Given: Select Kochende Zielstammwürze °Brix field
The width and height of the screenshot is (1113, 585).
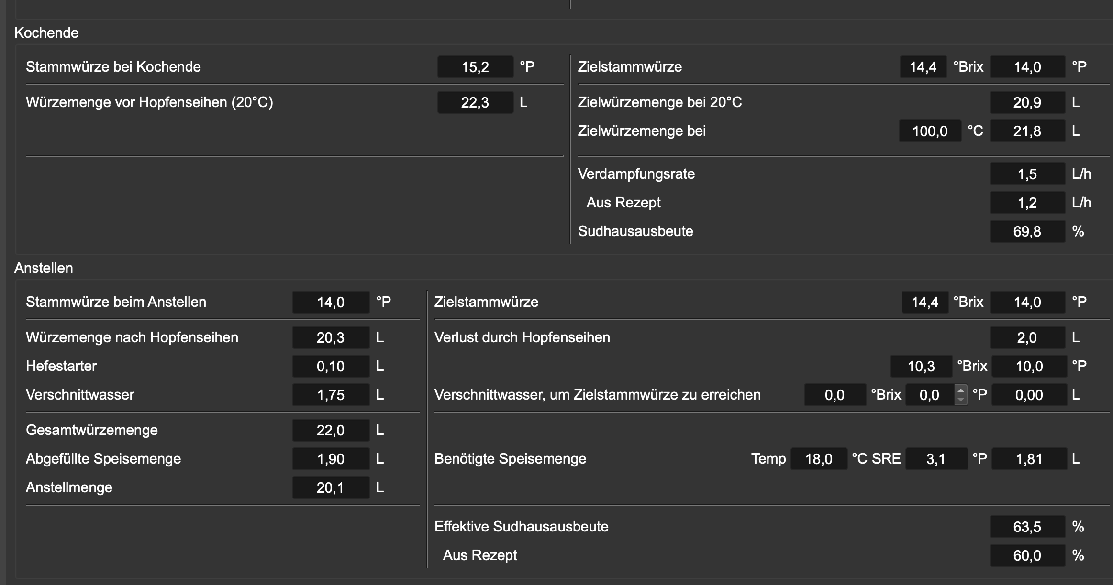Looking at the screenshot, I should (923, 67).
